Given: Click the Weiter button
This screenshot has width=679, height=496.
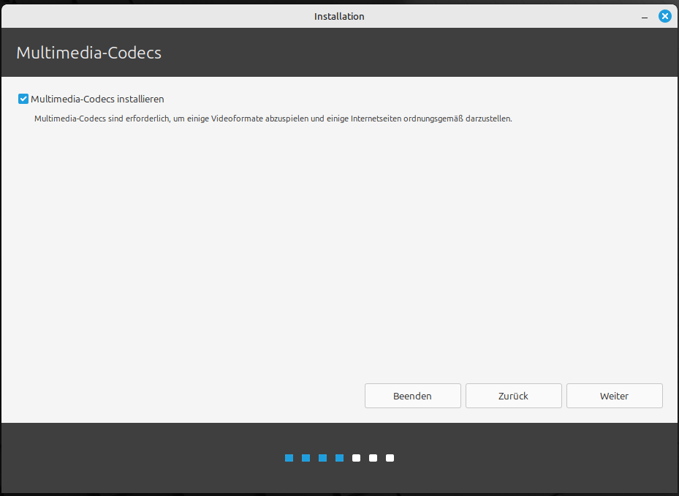Looking at the screenshot, I should click(614, 396).
